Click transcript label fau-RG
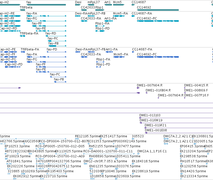The image size is (213, 180). point(32,18)
